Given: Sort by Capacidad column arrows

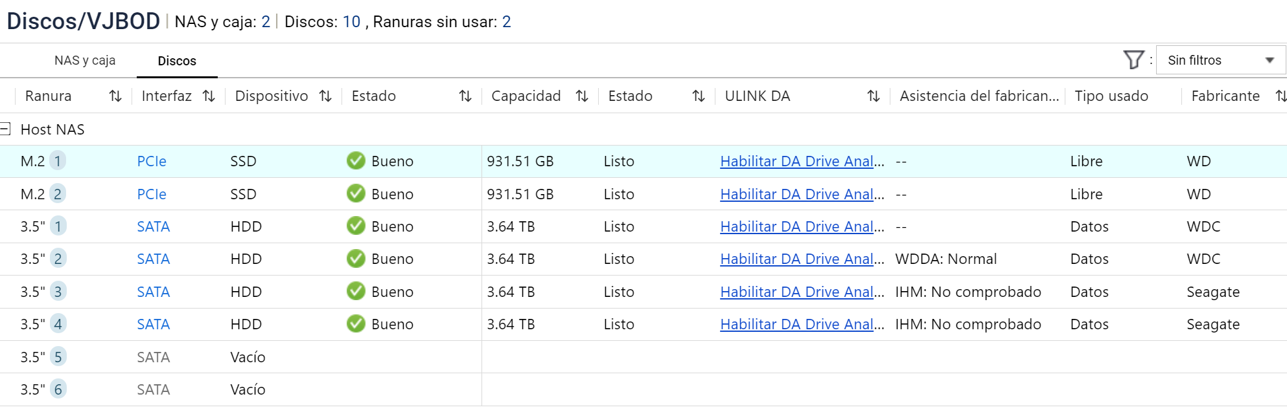Looking at the screenshot, I should coord(582,96).
